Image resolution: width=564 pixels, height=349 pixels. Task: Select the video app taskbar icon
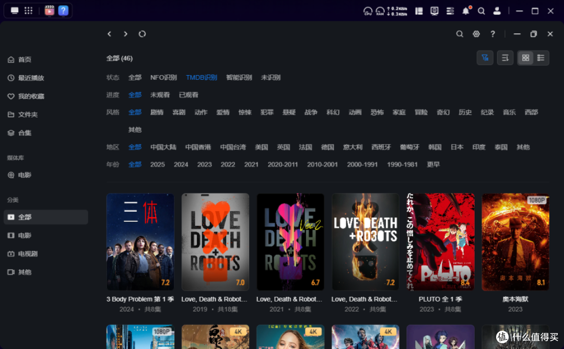[49, 10]
